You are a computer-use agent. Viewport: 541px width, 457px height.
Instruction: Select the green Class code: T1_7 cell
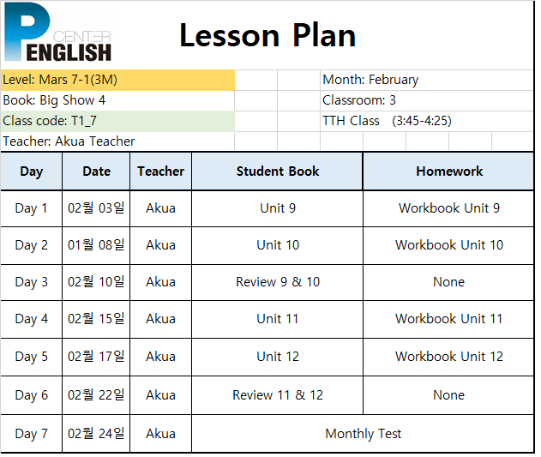pos(117,121)
